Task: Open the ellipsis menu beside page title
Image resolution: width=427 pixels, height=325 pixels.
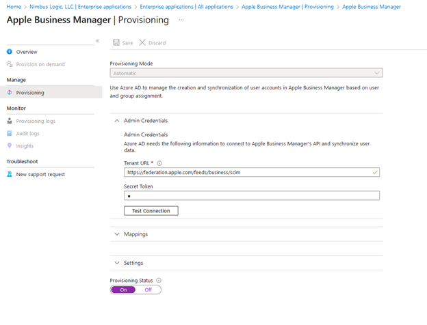Action: pos(181,20)
